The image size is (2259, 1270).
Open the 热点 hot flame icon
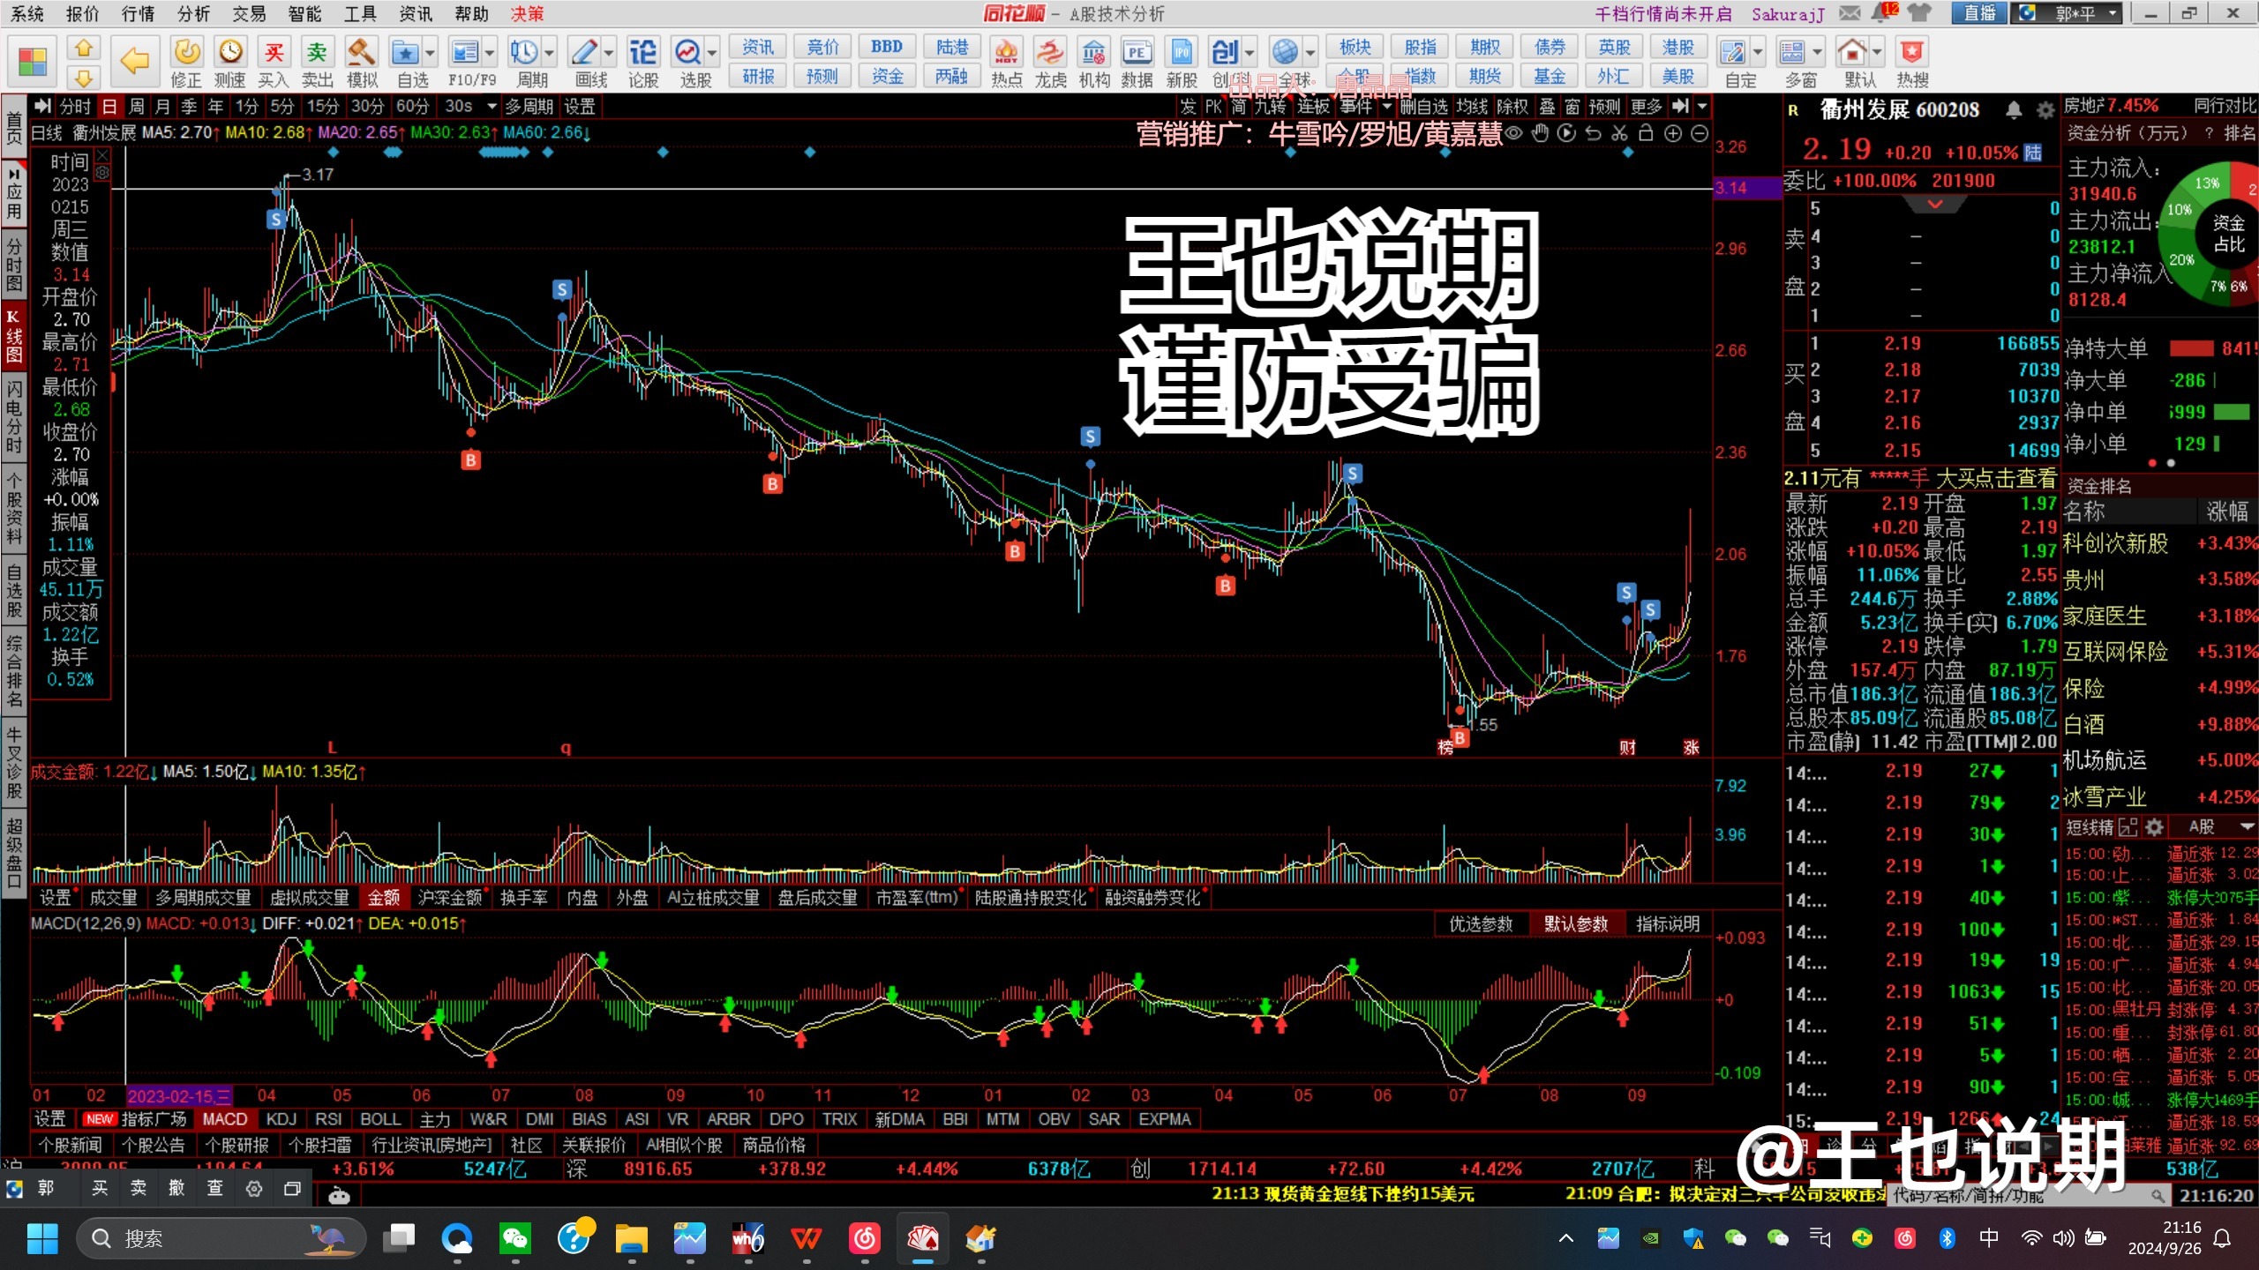tap(1006, 52)
